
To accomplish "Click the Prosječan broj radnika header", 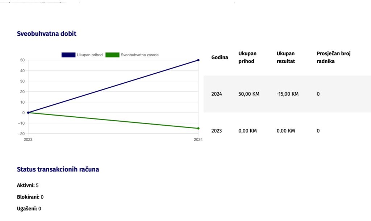I will tap(333, 57).
